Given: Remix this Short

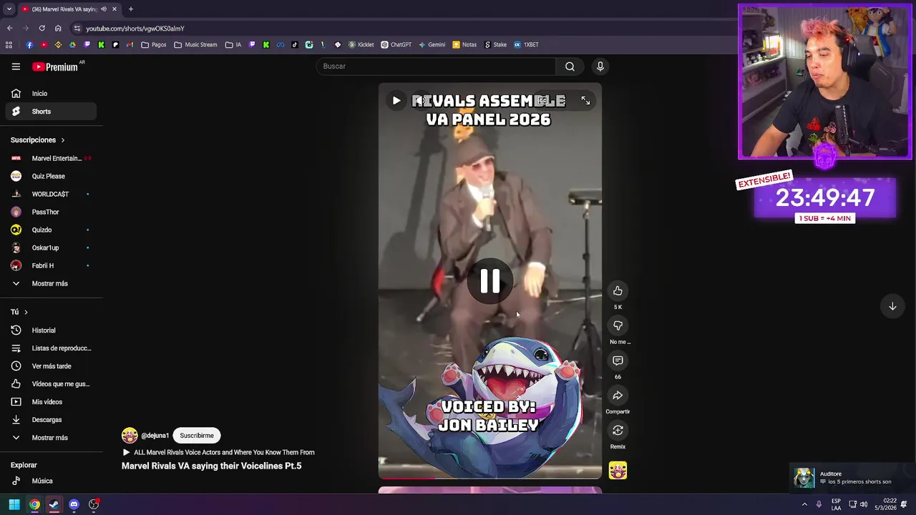Looking at the screenshot, I should tap(618, 431).
